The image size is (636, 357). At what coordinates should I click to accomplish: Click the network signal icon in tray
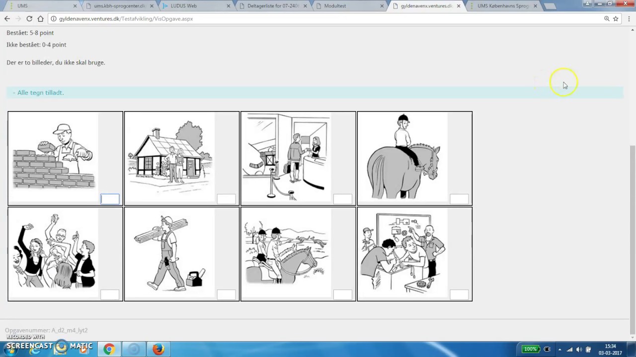569,350
